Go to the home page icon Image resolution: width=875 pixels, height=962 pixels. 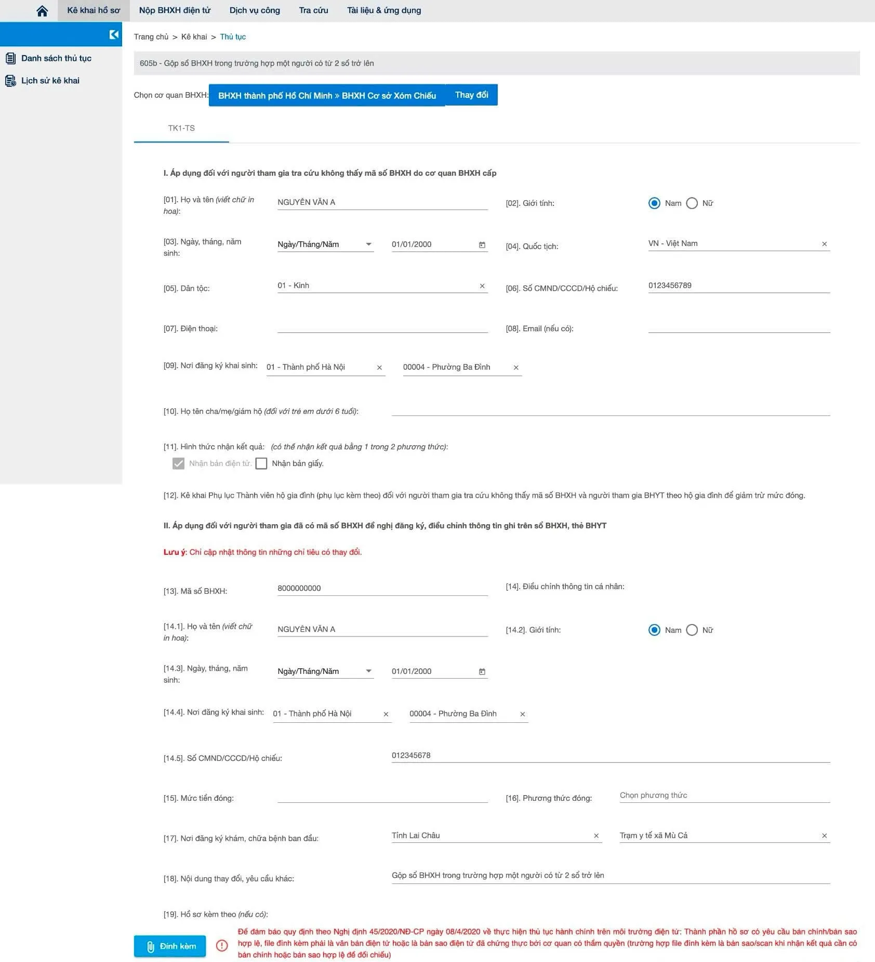(x=42, y=11)
